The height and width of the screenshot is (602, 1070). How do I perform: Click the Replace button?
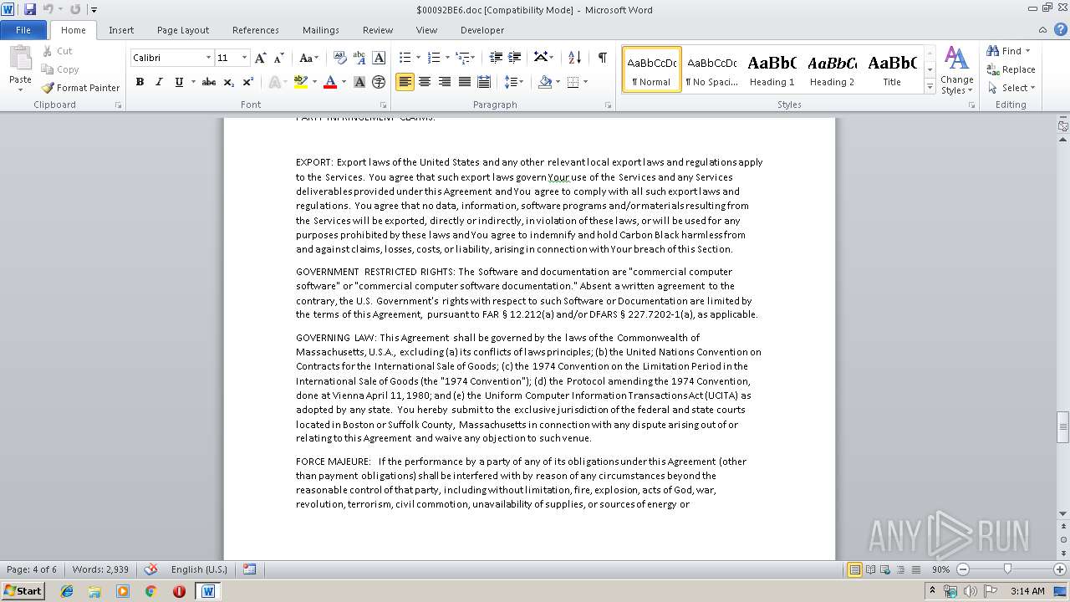(1011, 69)
